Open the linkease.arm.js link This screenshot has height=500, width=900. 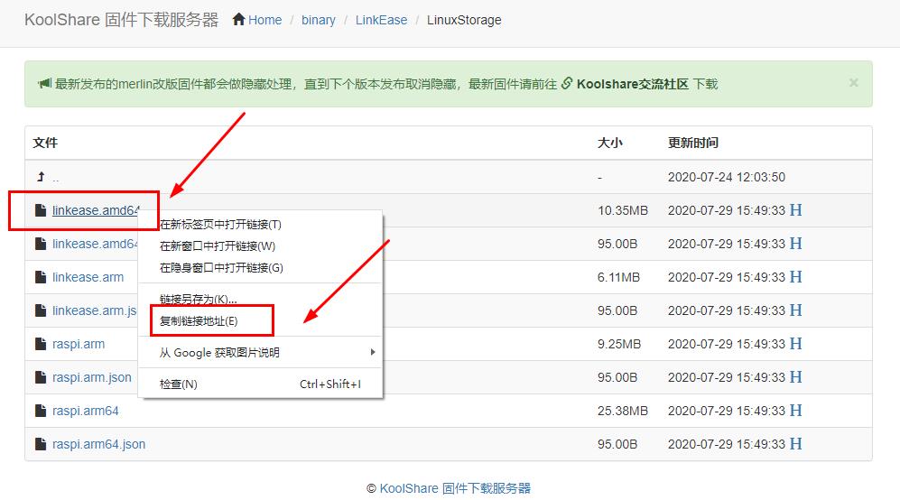94,310
